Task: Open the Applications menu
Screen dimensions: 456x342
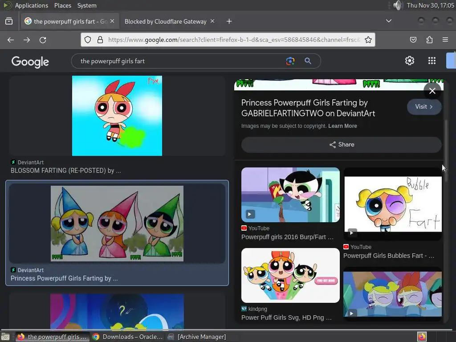Action: 32,5
